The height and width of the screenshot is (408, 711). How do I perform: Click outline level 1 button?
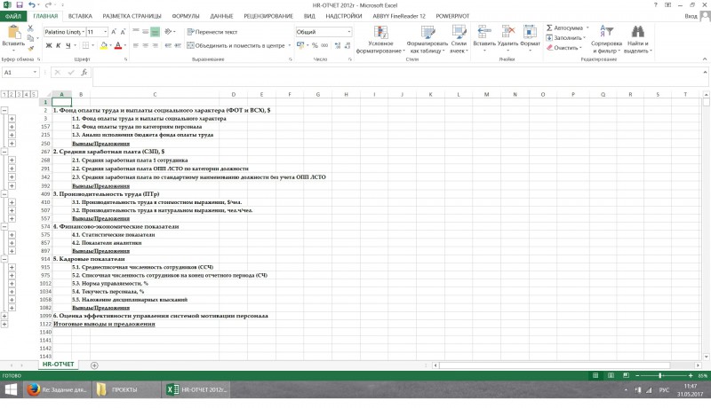click(4, 94)
